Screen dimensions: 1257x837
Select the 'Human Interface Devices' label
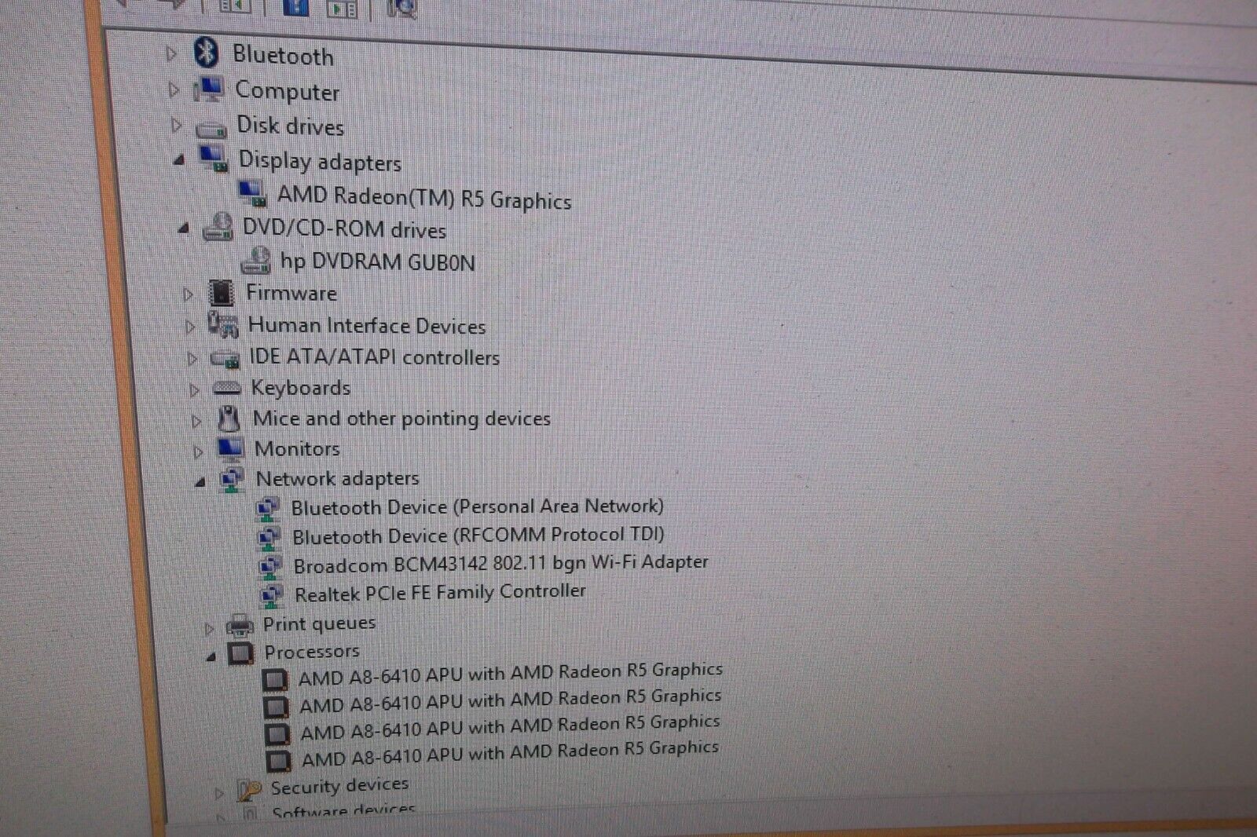click(x=367, y=325)
